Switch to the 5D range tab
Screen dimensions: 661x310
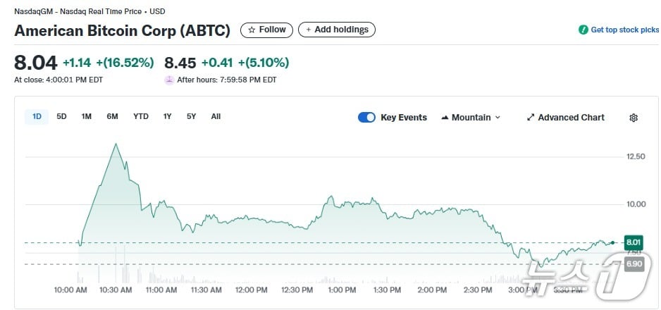61,116
